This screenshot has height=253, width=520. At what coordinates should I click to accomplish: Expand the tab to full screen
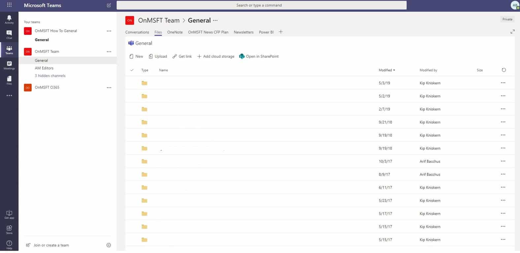click(x=512, y=32)
